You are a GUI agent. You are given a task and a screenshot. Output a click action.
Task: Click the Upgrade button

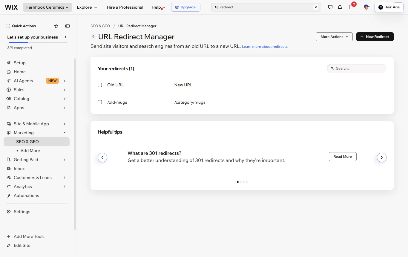tap(186, 7)
